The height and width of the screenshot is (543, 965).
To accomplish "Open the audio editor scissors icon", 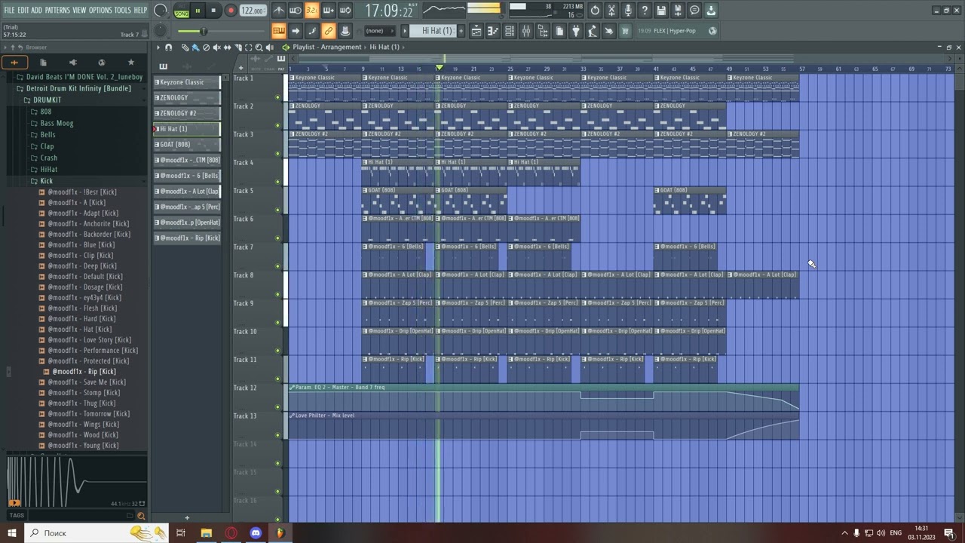I will pos(611,11).
